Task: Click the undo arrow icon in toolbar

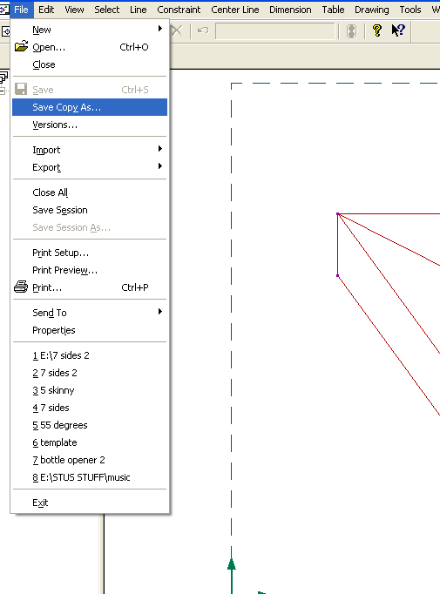Action: (x=203, y=30)
